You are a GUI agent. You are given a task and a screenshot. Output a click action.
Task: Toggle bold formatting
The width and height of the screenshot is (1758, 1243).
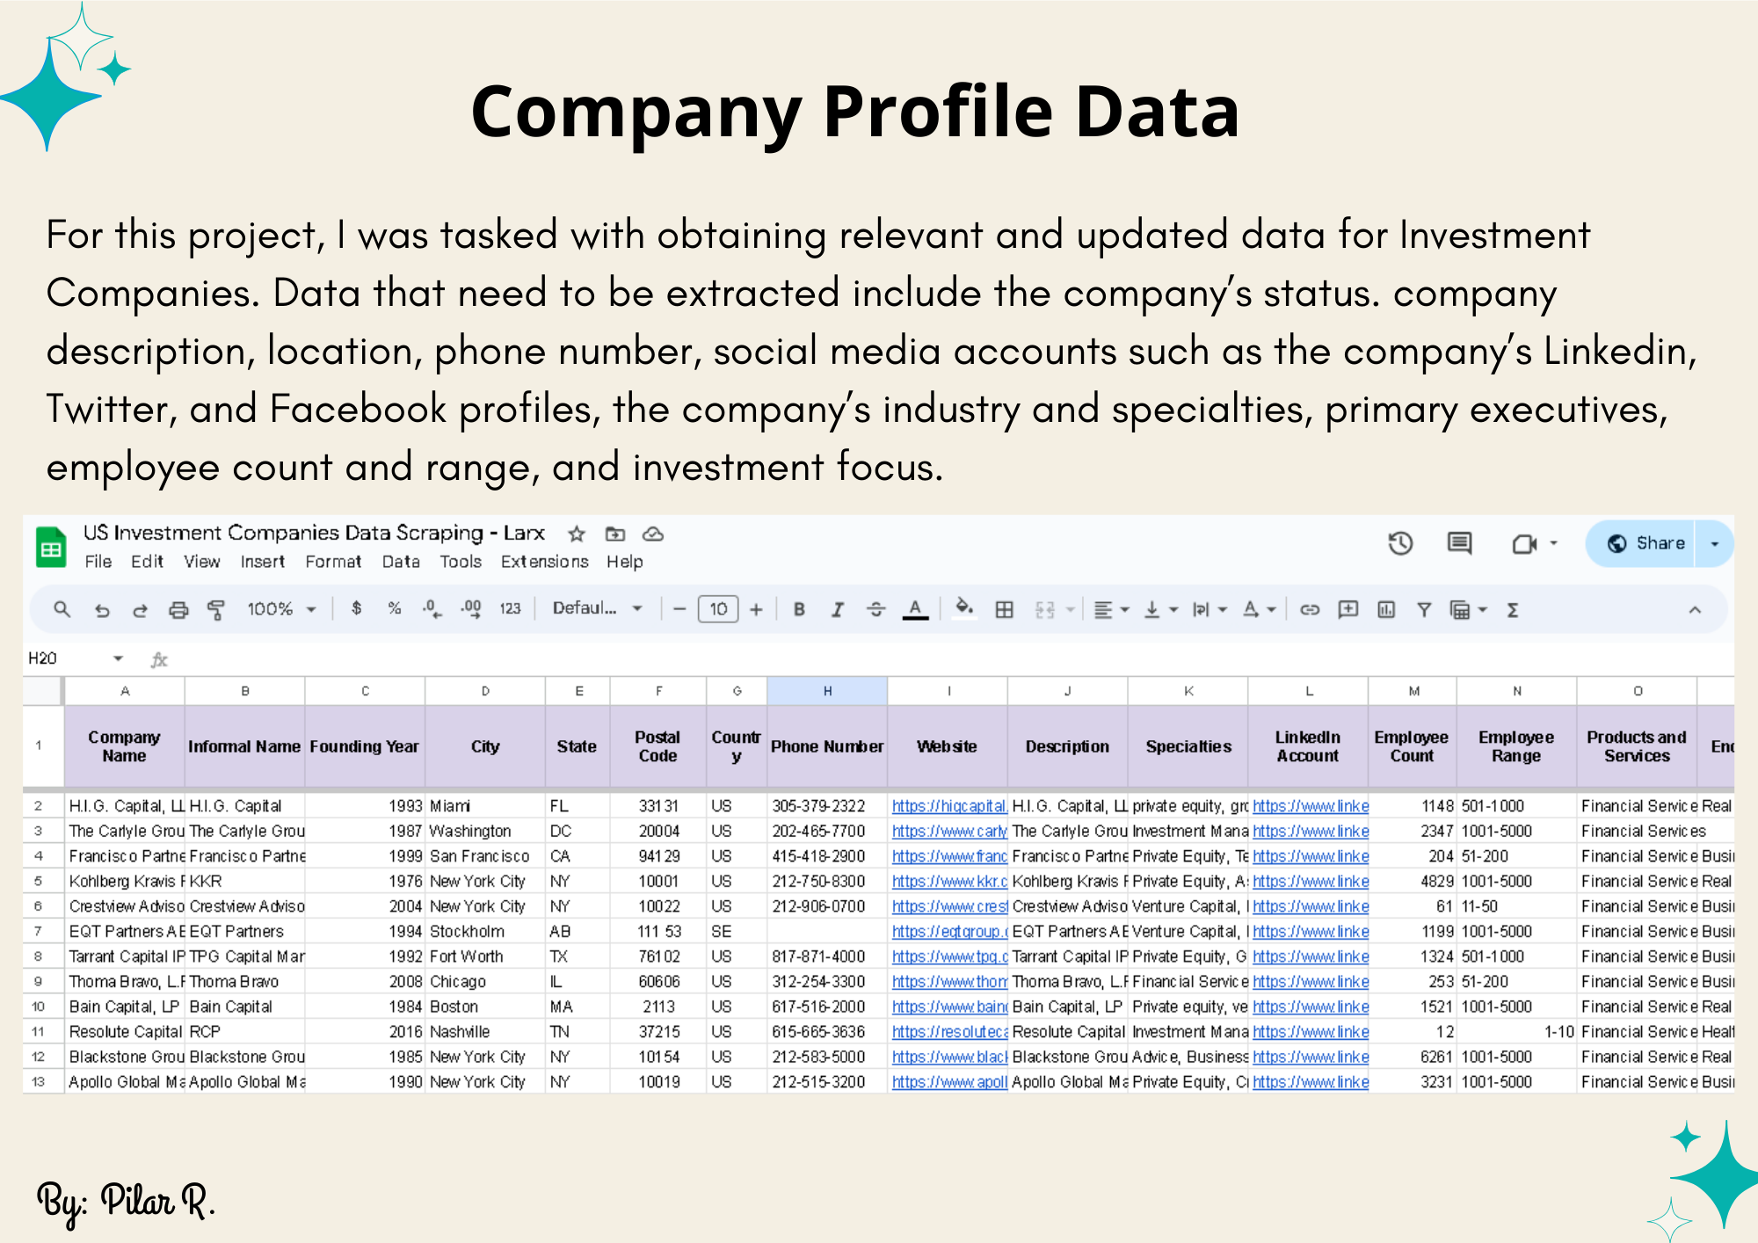coord(799,609)
